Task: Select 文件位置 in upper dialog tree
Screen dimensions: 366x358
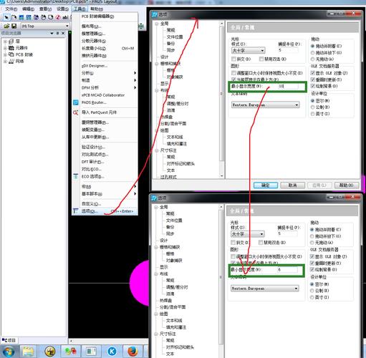Action: tap(175, 37)
